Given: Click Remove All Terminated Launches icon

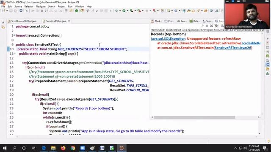Looking at the screenshot, I should click(216, 26).
